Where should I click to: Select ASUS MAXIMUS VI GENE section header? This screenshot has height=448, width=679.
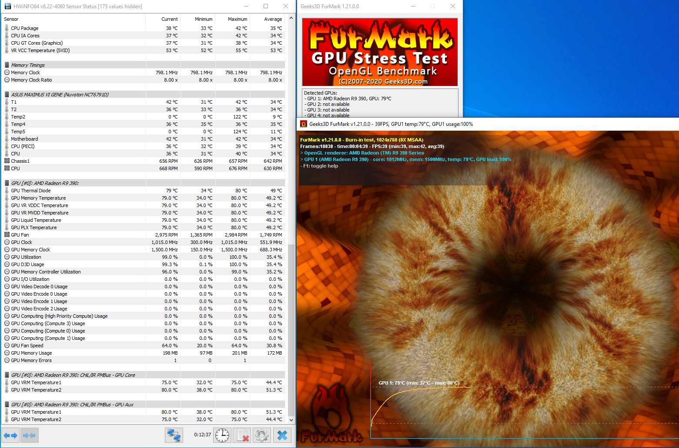[144, 95]
